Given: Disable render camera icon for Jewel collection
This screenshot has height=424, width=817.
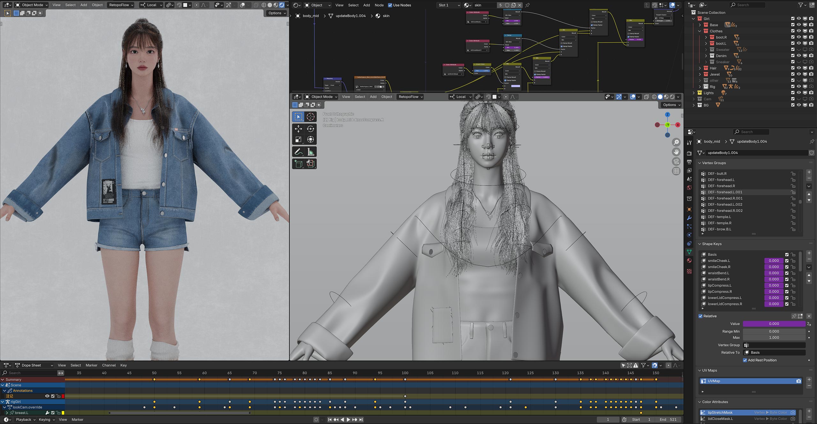Looking at the screenshot, I should point(811,74).
